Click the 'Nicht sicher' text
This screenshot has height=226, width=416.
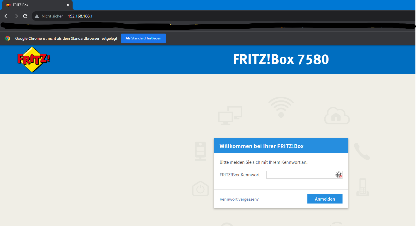pyautogui.click(x=52, y=16)
